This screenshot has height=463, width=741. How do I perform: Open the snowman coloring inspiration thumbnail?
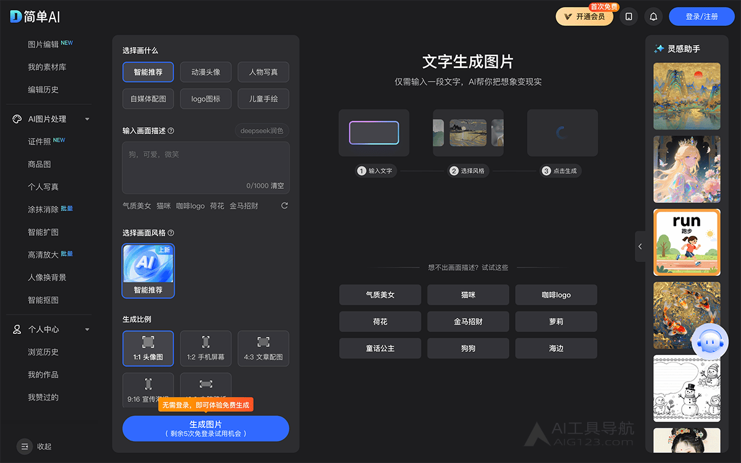(687, 388)
